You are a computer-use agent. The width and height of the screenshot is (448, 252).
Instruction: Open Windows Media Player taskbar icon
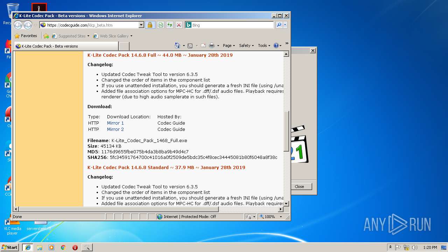pyautogui.click(x=51, y=247)
